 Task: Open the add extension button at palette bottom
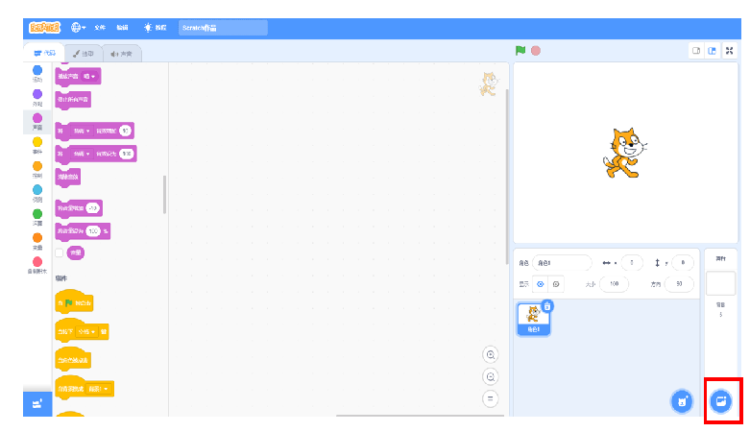37,404
